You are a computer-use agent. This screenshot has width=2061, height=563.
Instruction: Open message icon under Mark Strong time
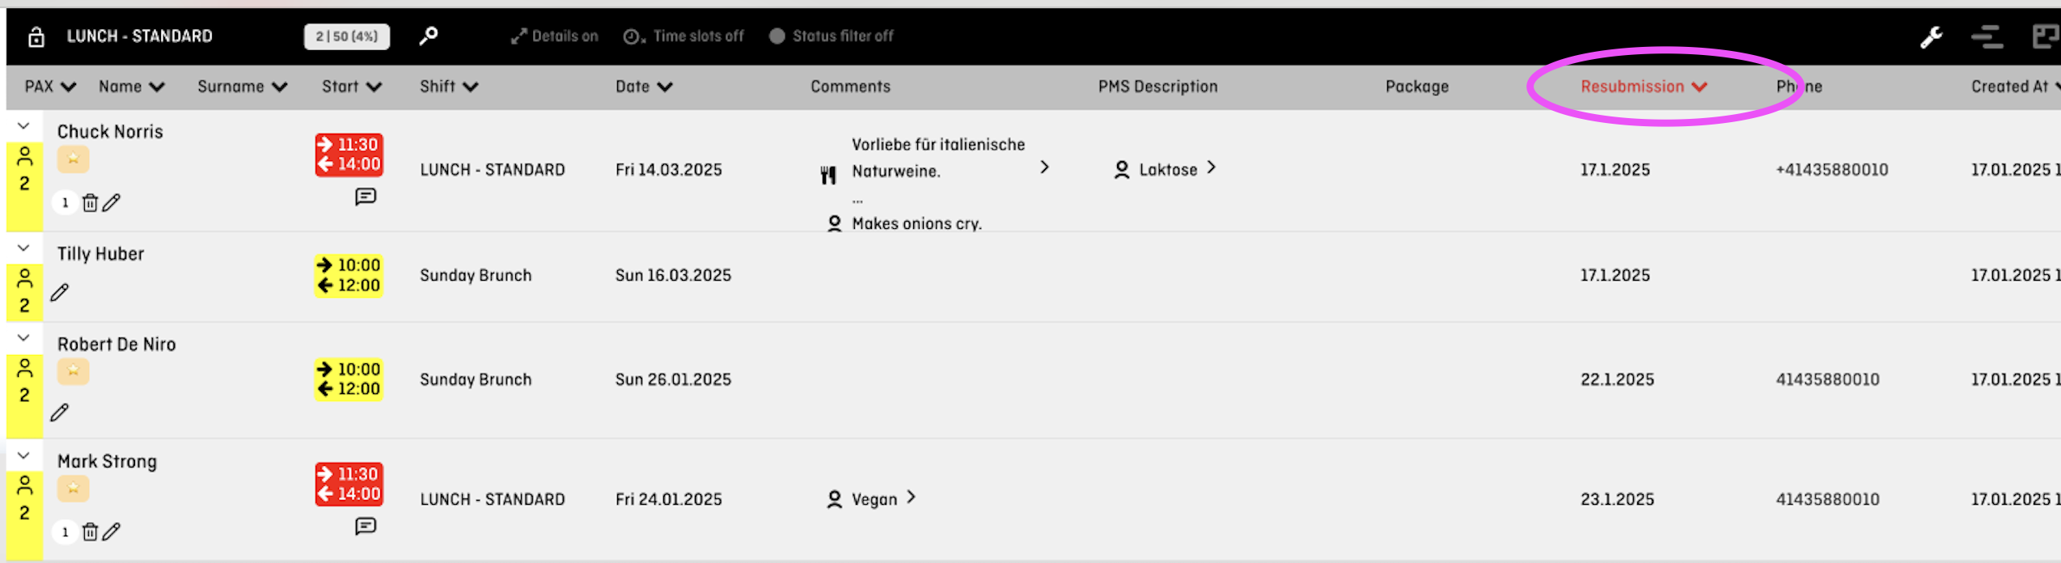tap(366, 527)
